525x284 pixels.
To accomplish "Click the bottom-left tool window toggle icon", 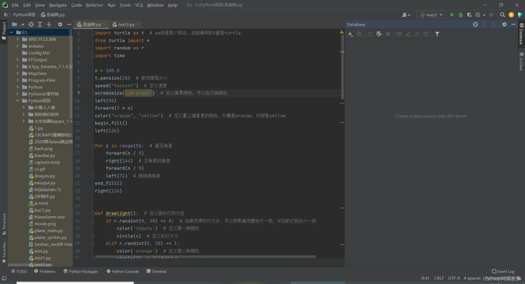I will (x=4, y=278).
